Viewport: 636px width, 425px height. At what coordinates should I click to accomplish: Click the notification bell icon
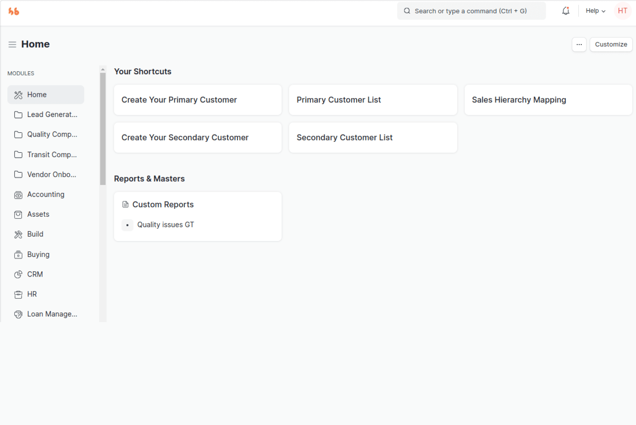(566, 11)
